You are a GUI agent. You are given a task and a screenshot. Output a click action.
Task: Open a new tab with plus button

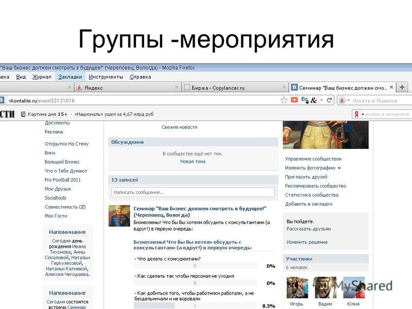tap(402, 87)
